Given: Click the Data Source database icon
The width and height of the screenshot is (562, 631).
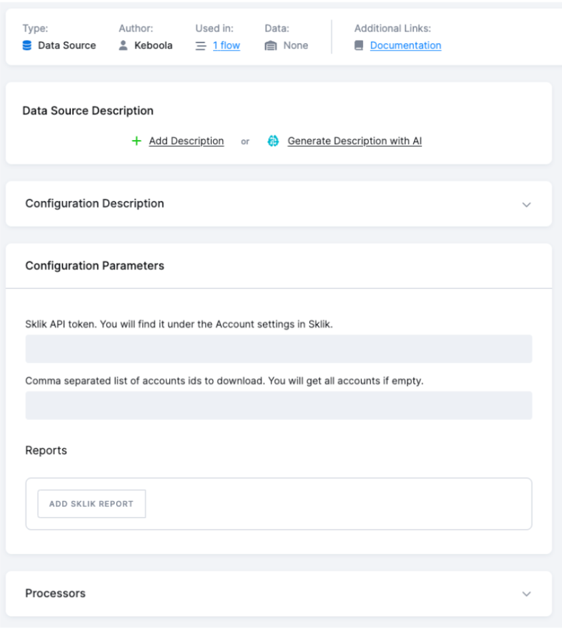Looking at the screenshot, I should [27, 46].
